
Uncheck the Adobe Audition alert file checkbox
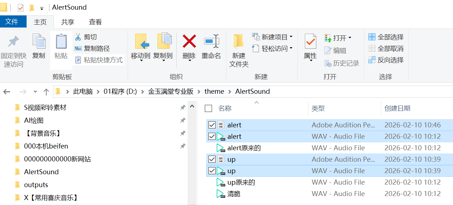click(x=212, y=125)
